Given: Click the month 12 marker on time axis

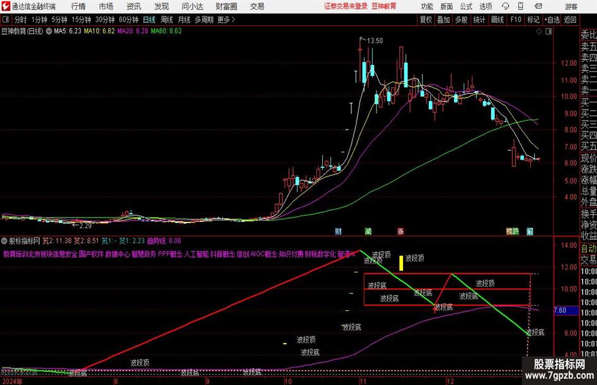Looking at the screenshot, I should [x=450, y=381].
